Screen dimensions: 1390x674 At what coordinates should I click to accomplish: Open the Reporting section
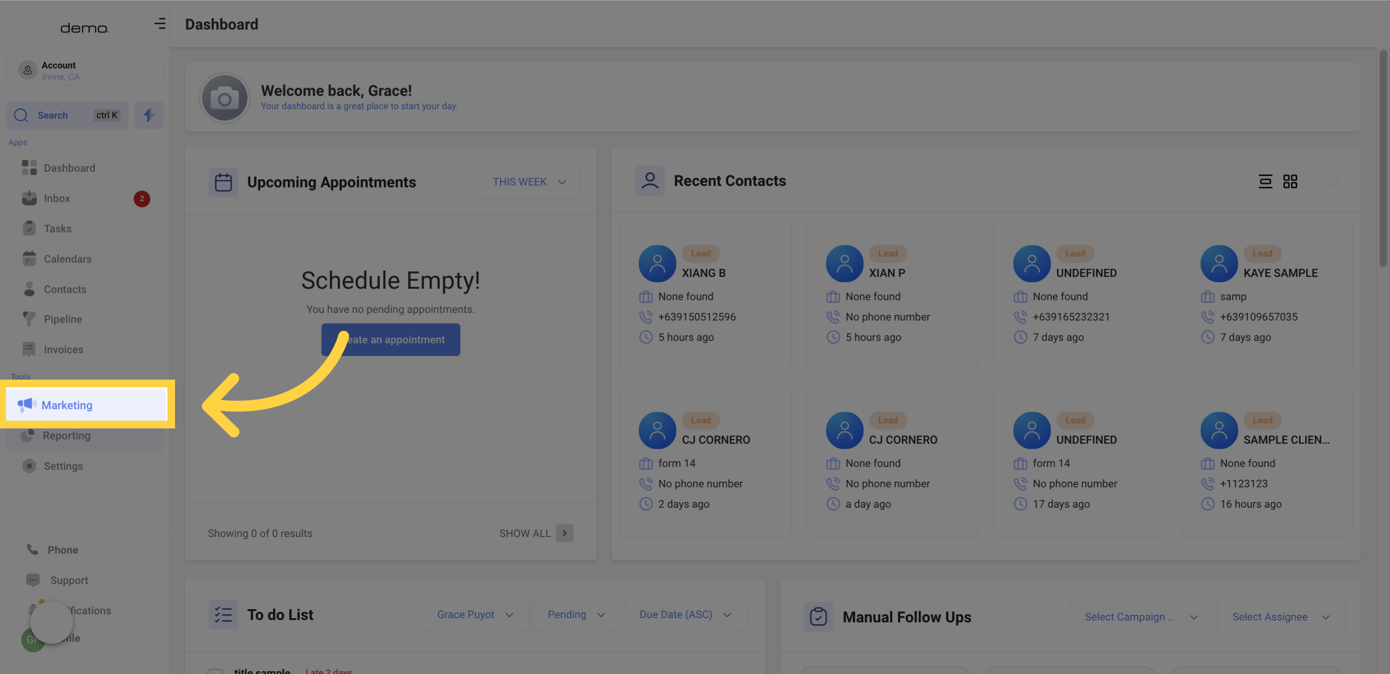tap(85, 436)
